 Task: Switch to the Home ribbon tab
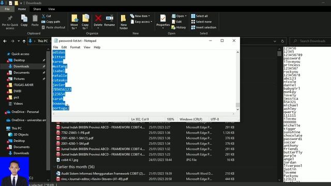[x=22, y=9]
